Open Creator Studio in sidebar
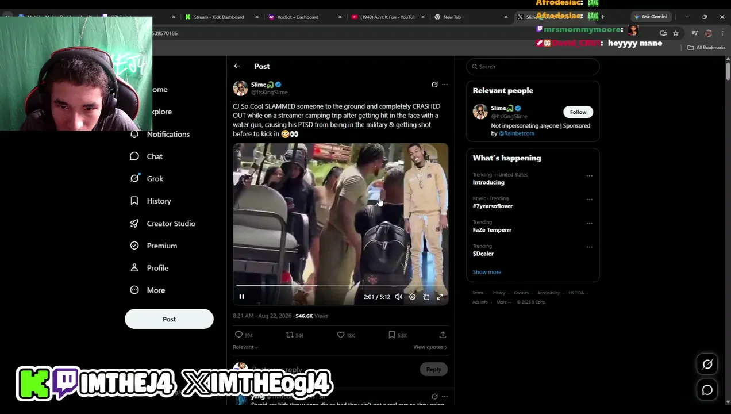 tap(163, 223)
